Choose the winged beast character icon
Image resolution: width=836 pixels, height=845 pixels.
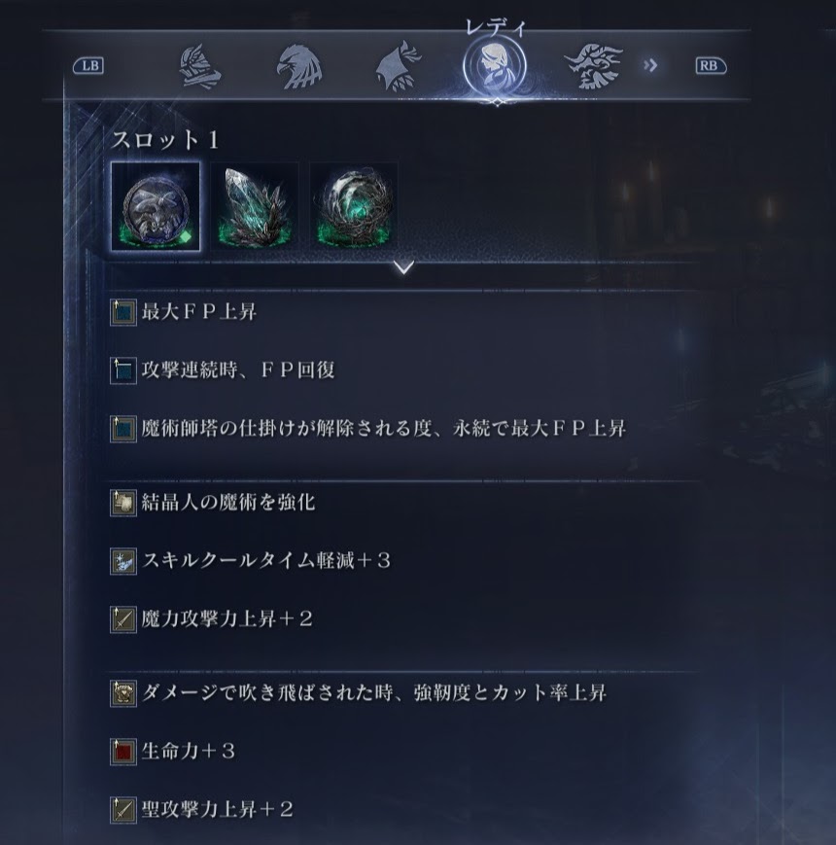tap(593, 67)
